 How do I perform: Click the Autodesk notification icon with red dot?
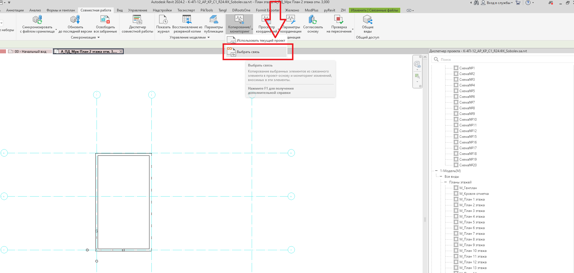click(551, 3)
